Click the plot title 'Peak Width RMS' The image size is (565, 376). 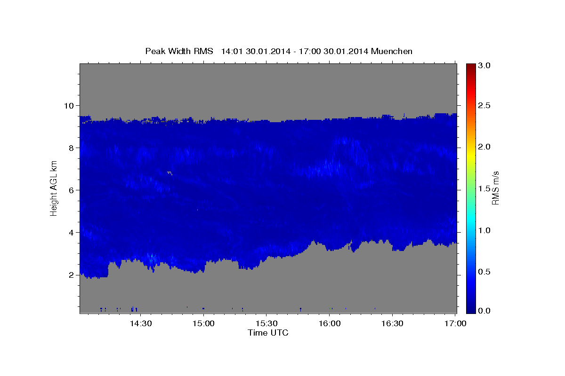point(179,51)
